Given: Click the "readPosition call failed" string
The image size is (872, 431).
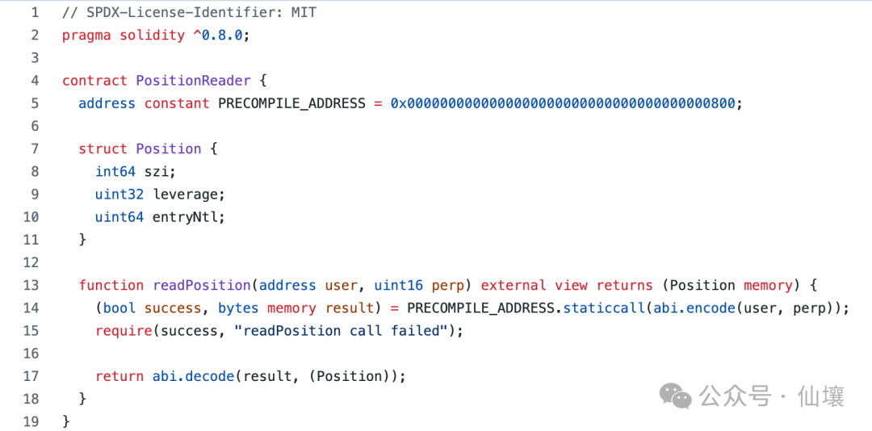Looking at the screenshot, I should 345,331.
